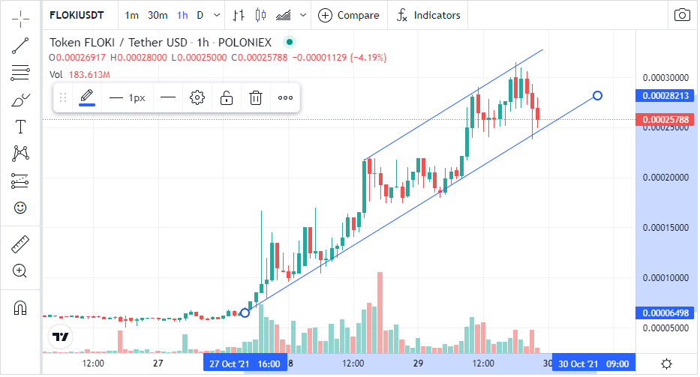Grab the floating toolbar drag handle
Image resolution: width=700 pixels, height=377 pixels.
click(x=63, y=97)
